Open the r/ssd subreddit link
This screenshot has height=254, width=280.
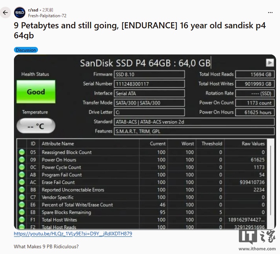33,10
